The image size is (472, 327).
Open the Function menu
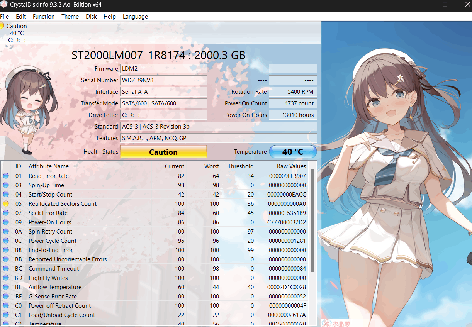point(44,17)
